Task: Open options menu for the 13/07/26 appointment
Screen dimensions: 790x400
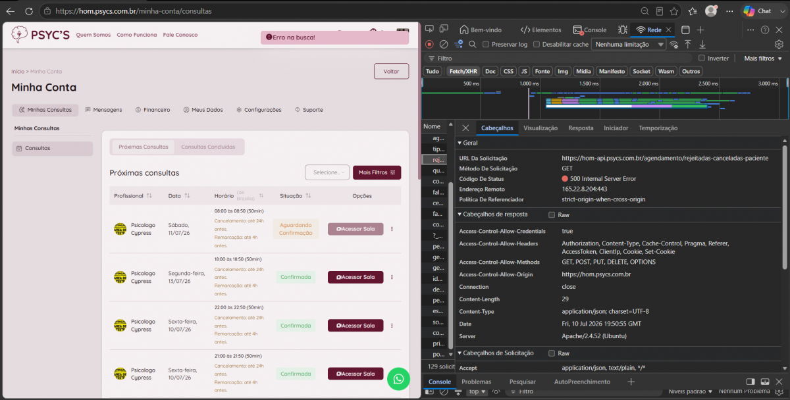Action: click(392, 277)
